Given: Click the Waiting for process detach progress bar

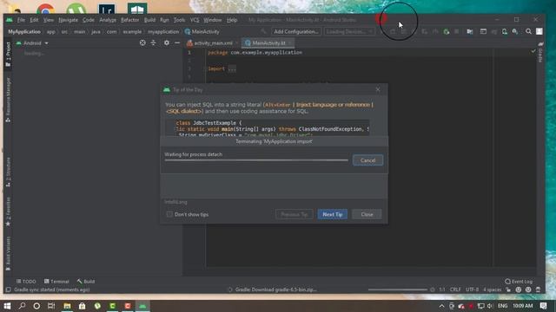Looking at the screenshot, I should tap(256, 160).
